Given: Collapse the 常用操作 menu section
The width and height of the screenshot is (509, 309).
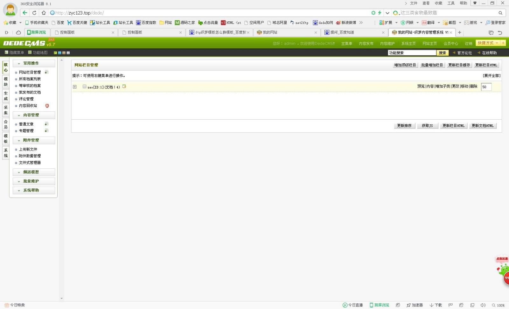Looking at the screenshot, I should click(34, 63).
